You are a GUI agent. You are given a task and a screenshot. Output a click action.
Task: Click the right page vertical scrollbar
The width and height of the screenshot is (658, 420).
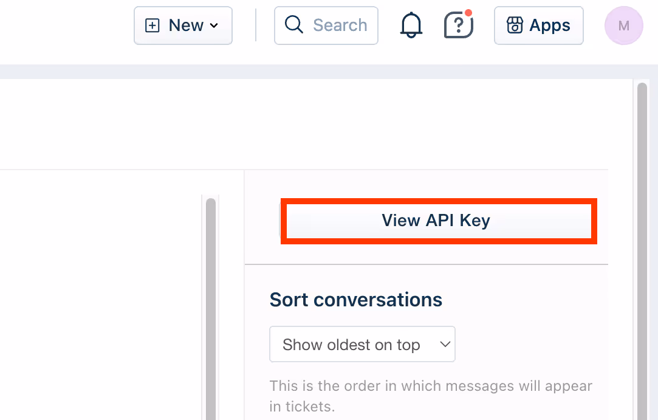(x=642, y=251)
